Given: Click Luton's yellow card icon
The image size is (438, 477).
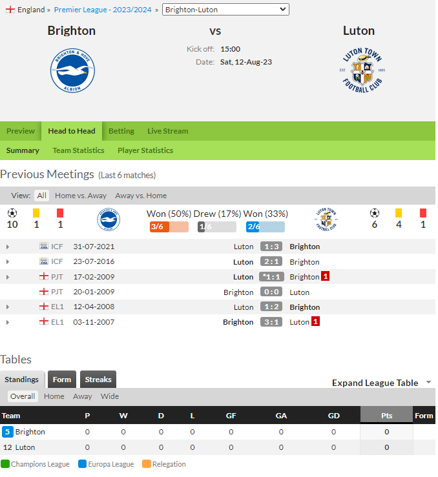Looking at the screenshot, I should pyautogui.click(x=399, y=212).
